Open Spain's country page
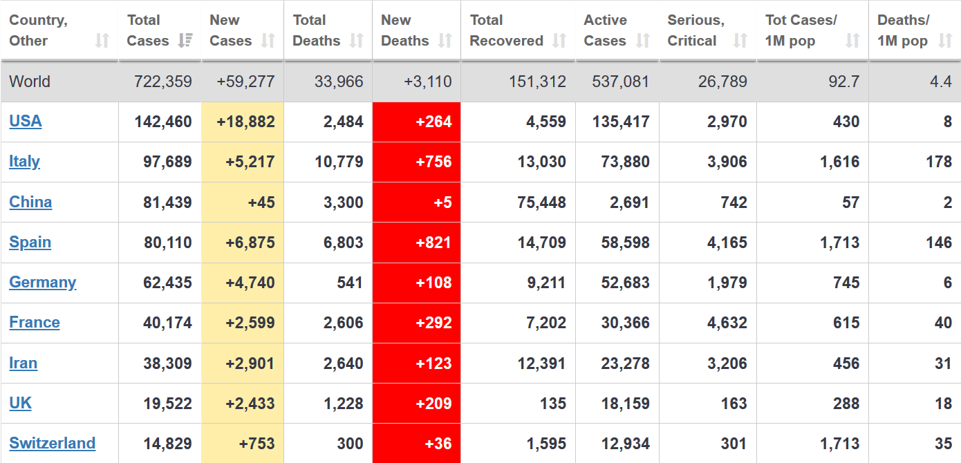 point(30,243)
